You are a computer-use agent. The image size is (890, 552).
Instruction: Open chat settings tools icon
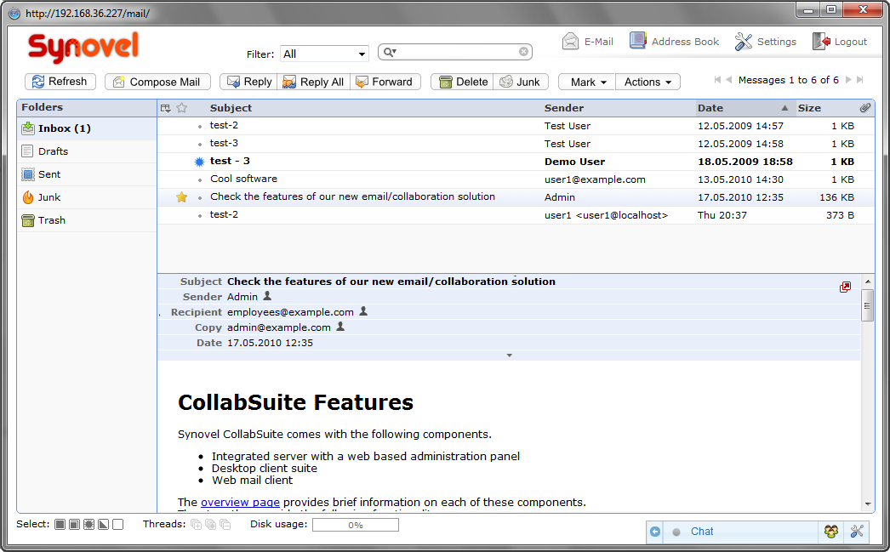point(857,532)
